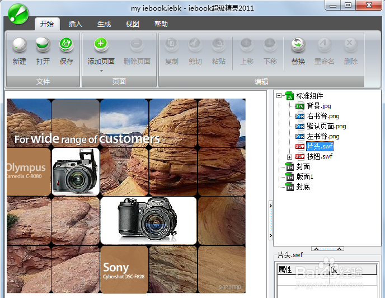Switch to the 插入 tab
Image resolution: width=385 pixels, height=298 pixels.
coord(75,24)
